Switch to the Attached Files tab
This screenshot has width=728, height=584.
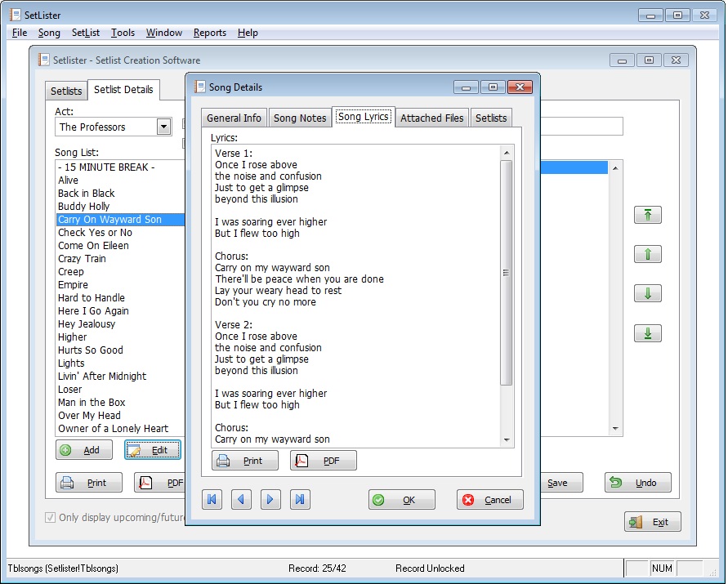[x=431, y=118]
